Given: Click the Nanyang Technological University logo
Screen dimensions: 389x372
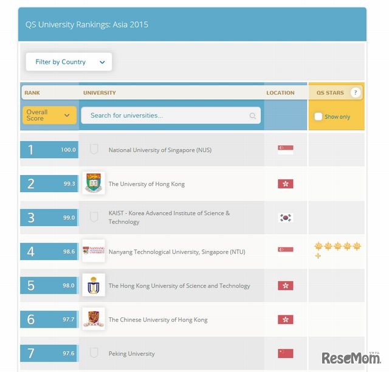Looking at the screenshot, I should [94, 251].
